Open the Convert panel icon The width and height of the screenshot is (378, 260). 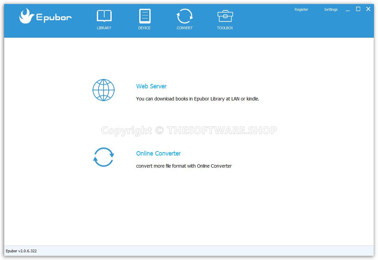pyautogui.click(x=184, y=15)
